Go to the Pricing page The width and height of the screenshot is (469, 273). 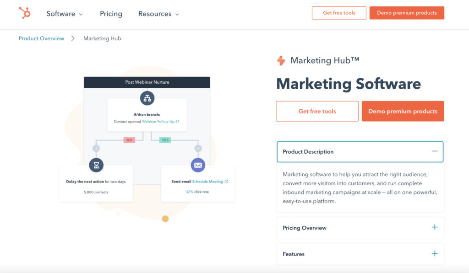[111, 14]
